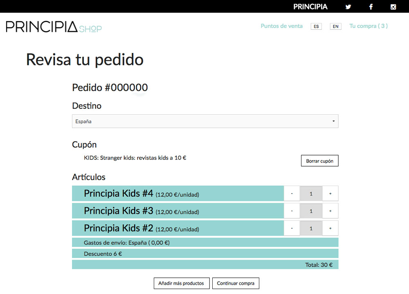
Task: Open the Twitter icon in top bar
Action: click(348, 7)
